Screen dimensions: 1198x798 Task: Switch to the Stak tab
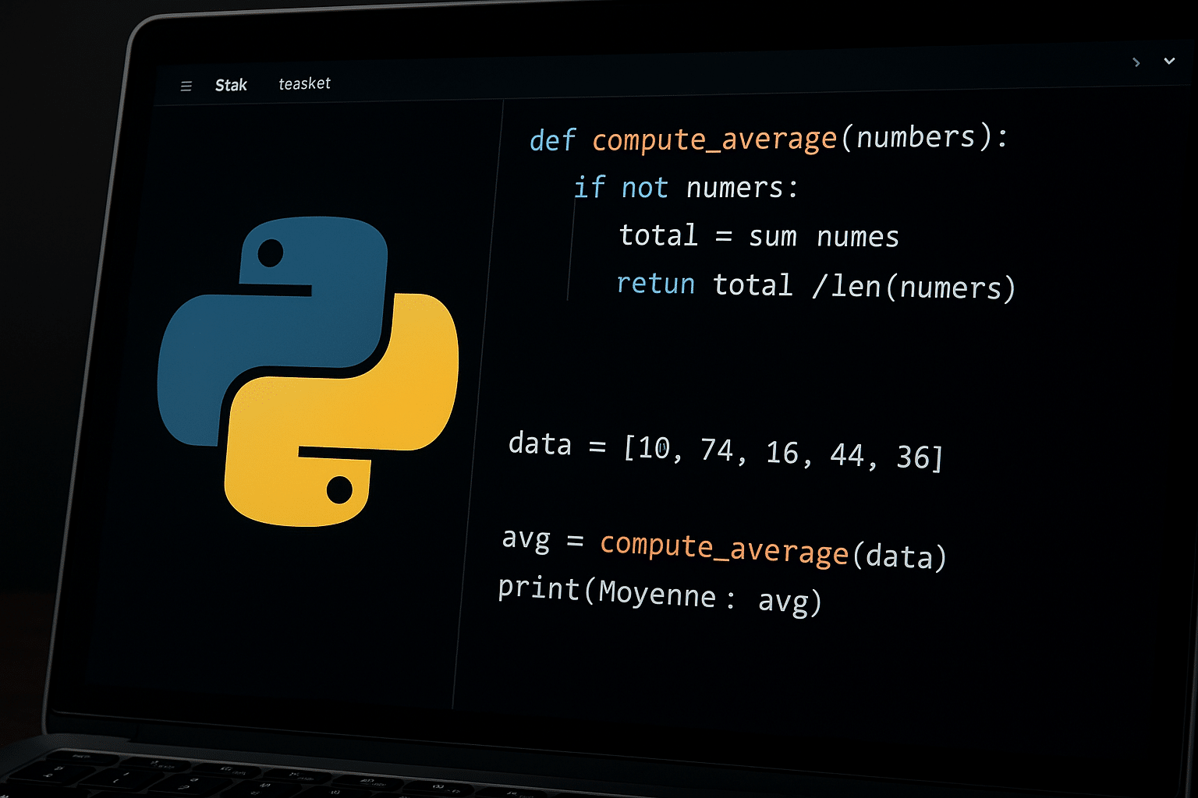[231, 85]
